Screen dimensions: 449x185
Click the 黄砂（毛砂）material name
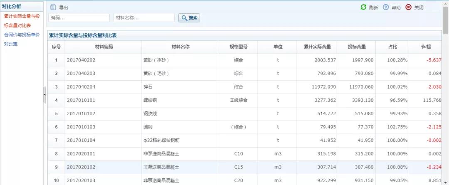pyautogui.click(x=156, y=74)
